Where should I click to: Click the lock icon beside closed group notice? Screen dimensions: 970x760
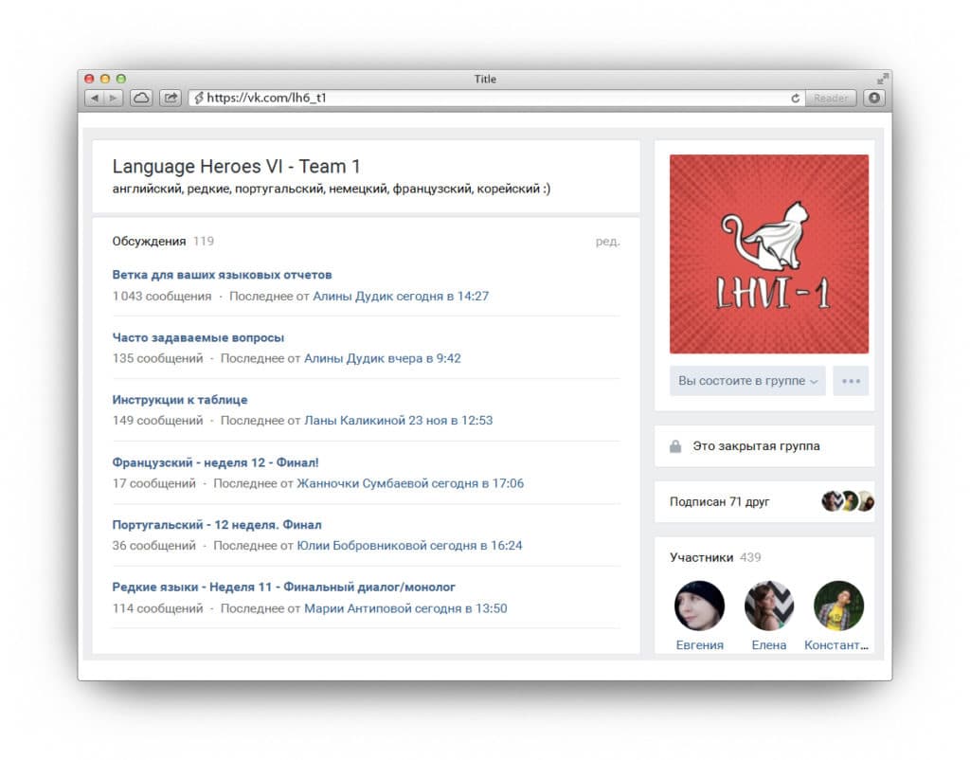click(x=675, y=446)
